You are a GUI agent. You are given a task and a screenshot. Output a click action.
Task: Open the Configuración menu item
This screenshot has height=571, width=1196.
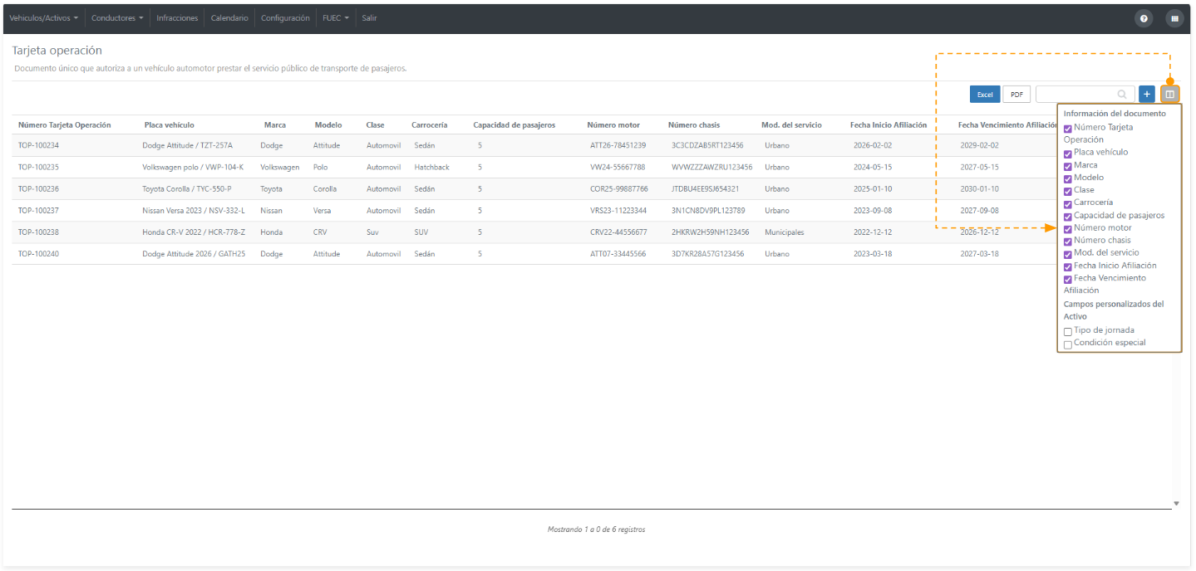pos(285,18)
